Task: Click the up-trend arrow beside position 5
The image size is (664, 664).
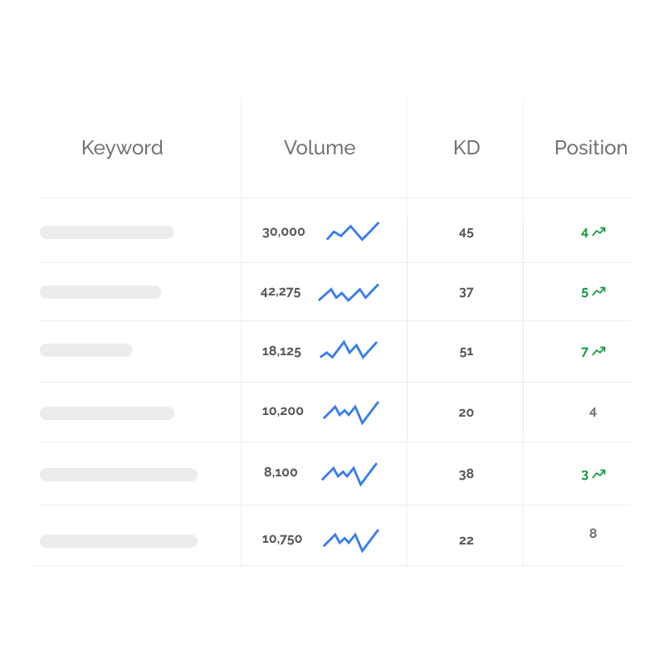Action: (x=599, y=291)
